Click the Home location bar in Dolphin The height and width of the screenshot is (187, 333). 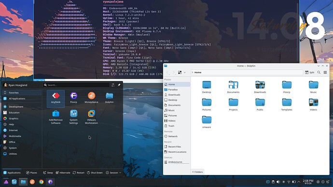click(x=247, y=72)
